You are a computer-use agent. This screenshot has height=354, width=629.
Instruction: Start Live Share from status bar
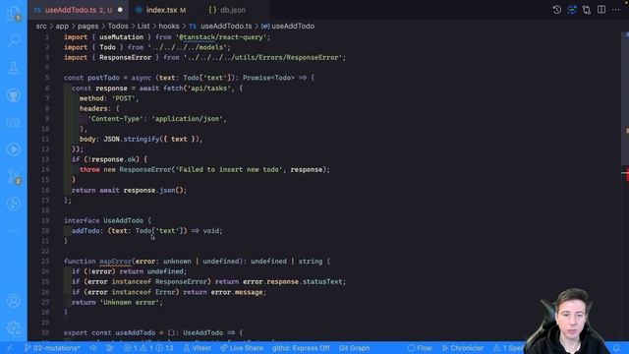[x=242, y=348]
